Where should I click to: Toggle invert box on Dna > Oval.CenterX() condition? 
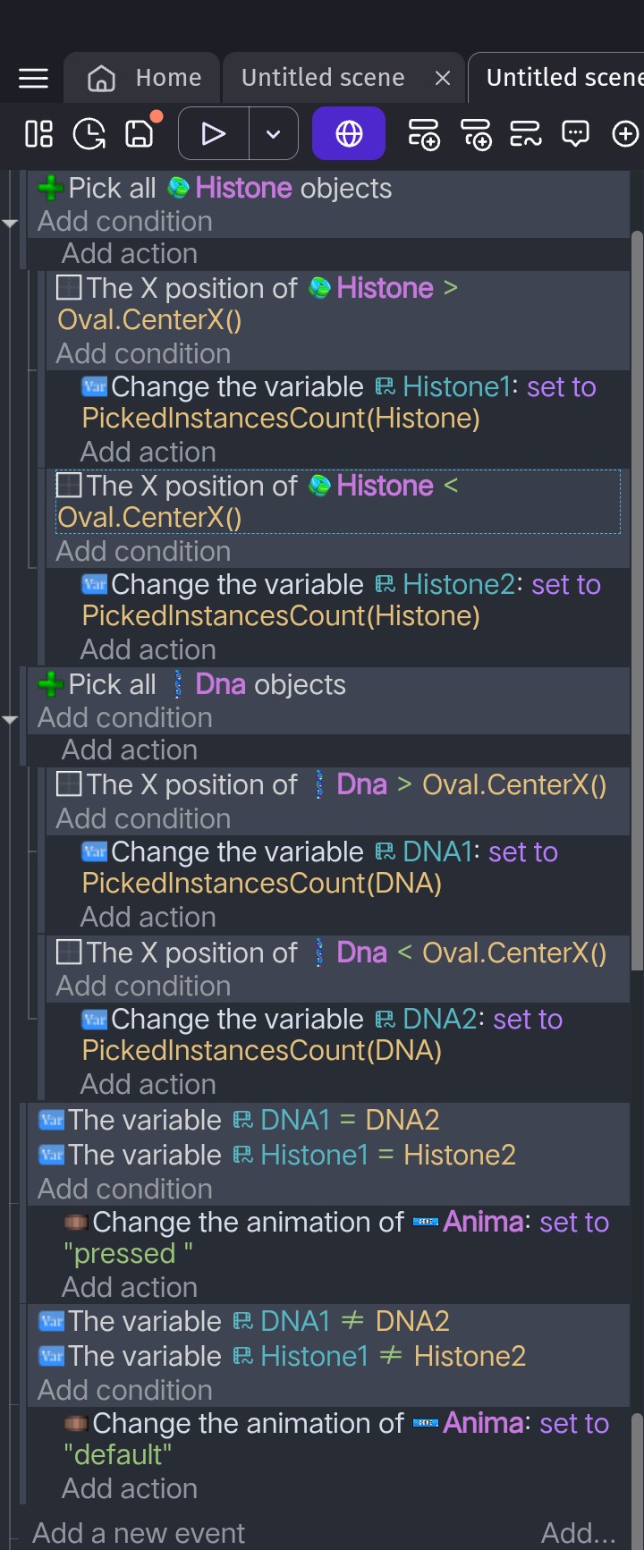68,784
